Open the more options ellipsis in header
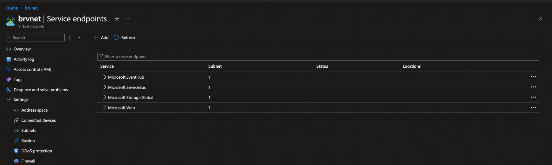This screenshot has width=552, height=165. (x=127, y=19)
